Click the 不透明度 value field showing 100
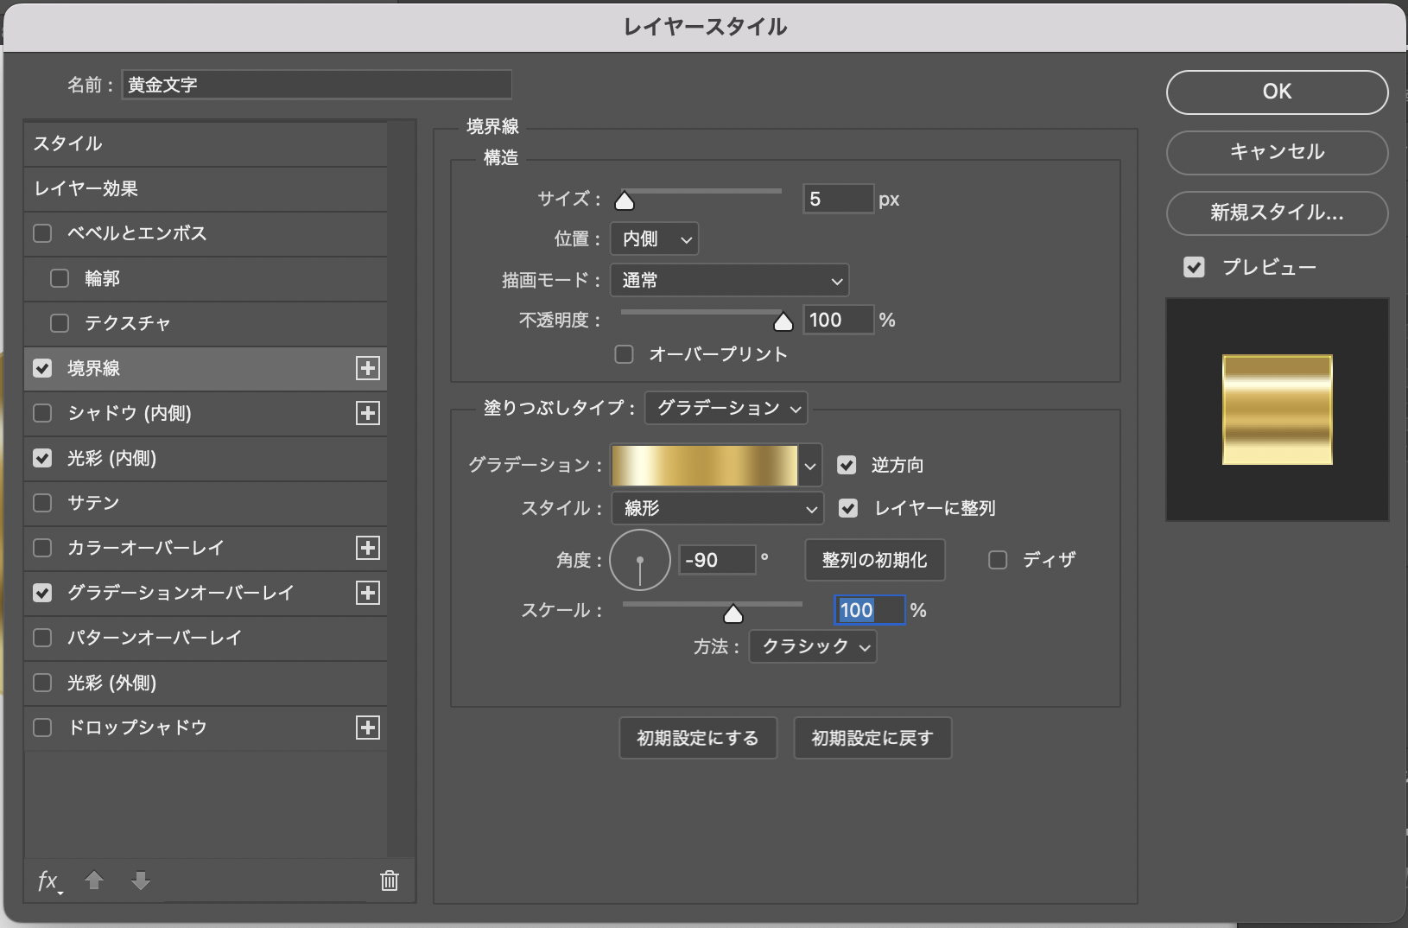 (838, 320)
